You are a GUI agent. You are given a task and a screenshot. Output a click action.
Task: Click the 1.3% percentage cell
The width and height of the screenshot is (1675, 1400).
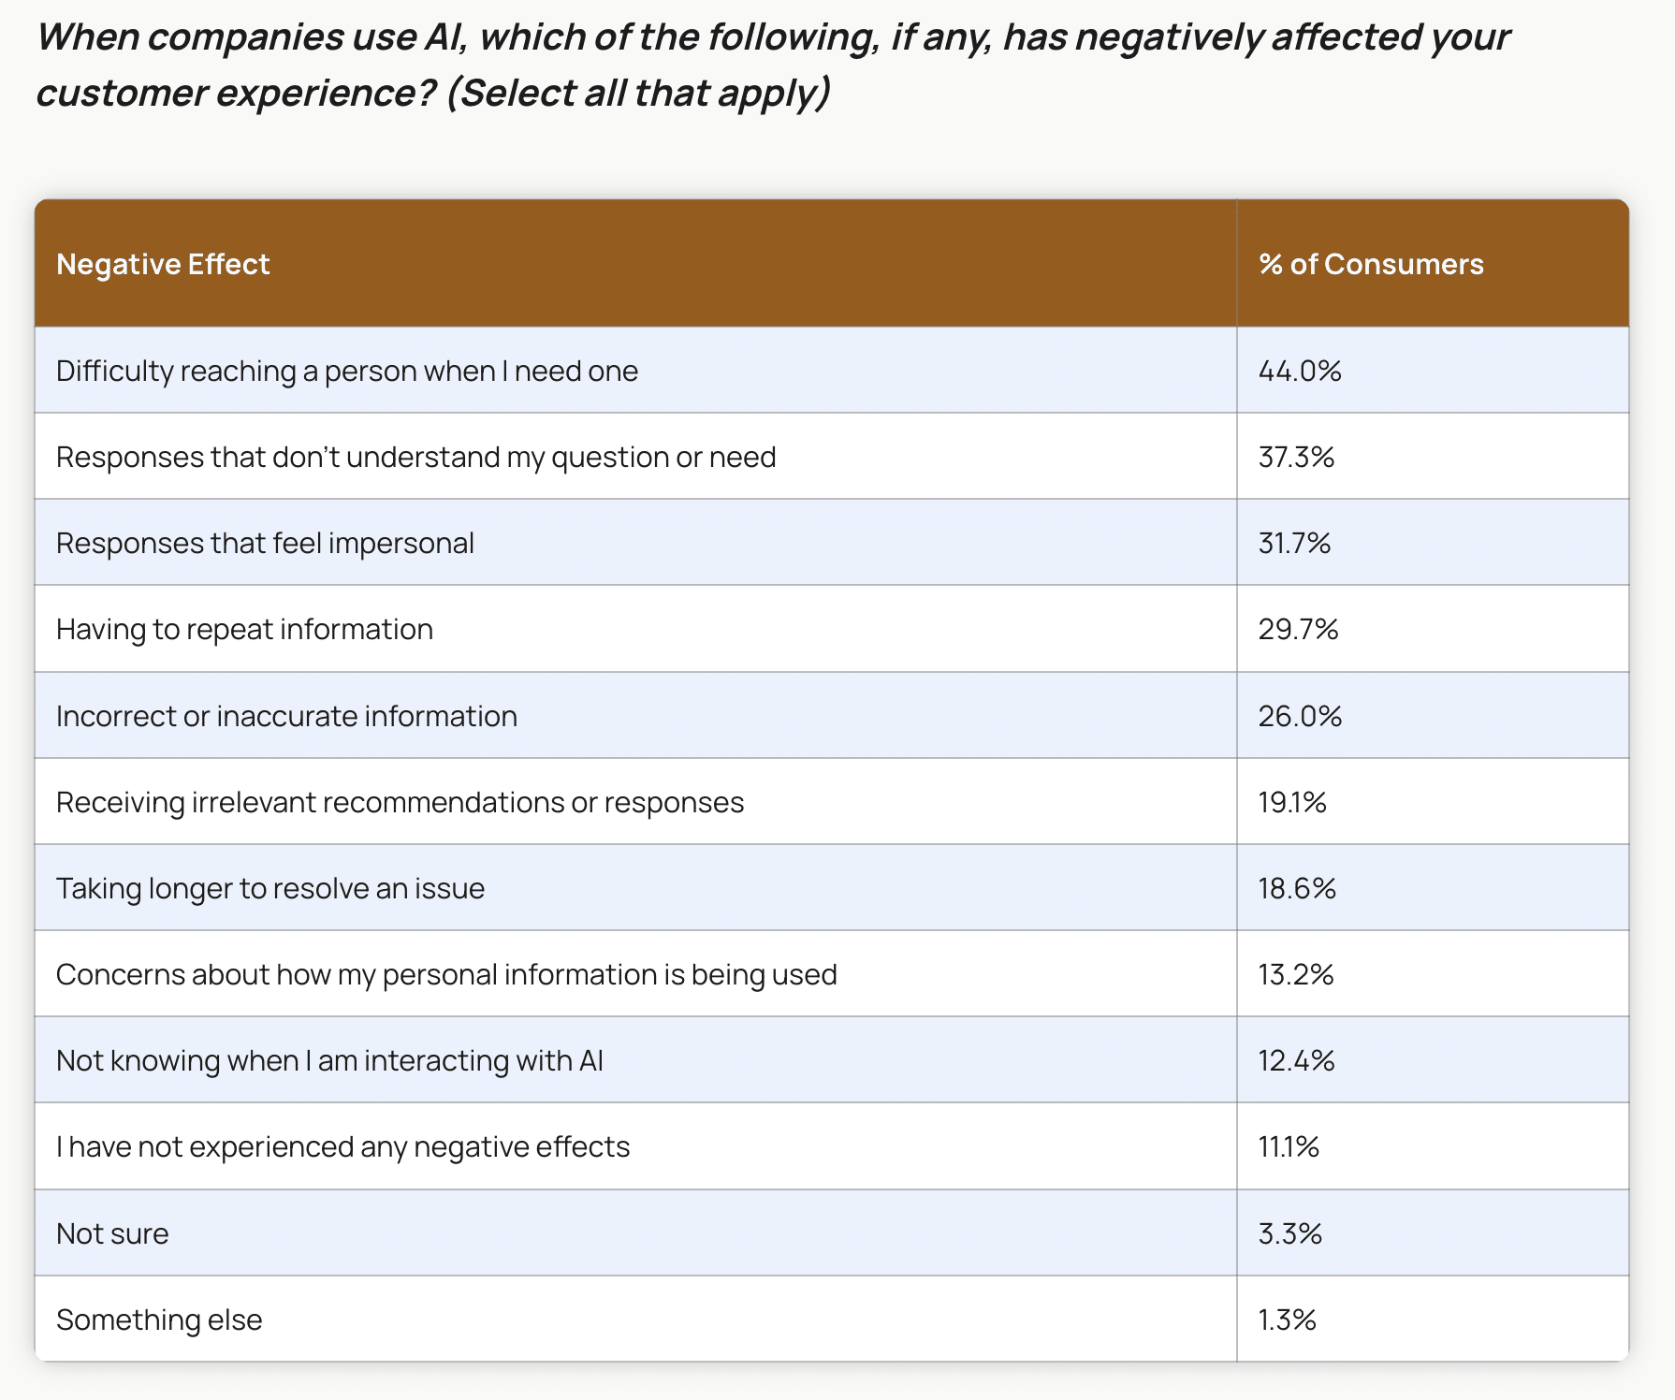1433,1320
